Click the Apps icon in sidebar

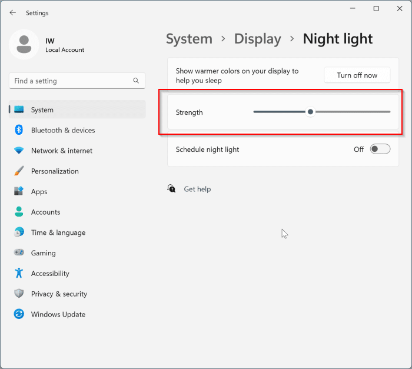pos(19,191)
